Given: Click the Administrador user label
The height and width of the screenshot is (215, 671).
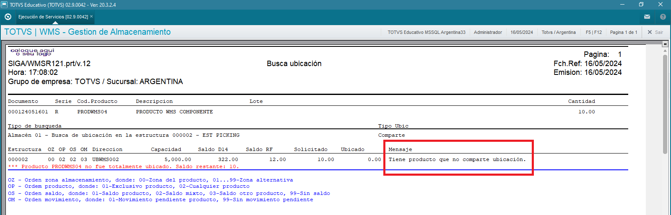Looking at the screenshot, I should click(x=488, y=32).
